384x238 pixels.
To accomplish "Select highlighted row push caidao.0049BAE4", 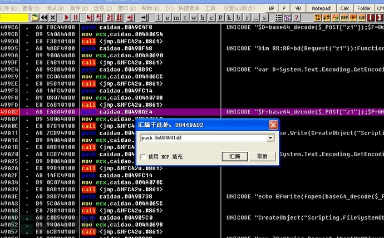I will [x=192, y=112].
